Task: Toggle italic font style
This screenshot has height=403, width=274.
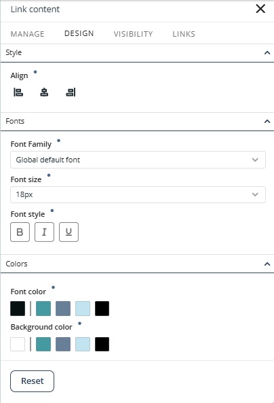Action: pyautogui.click(x=44, y=232)
